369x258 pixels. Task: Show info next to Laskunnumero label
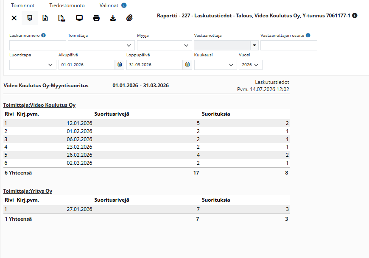43,35
